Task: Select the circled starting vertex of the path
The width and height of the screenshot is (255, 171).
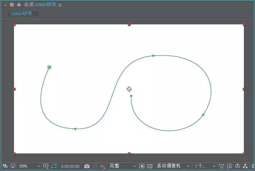Action: click(x=49, y=67)
